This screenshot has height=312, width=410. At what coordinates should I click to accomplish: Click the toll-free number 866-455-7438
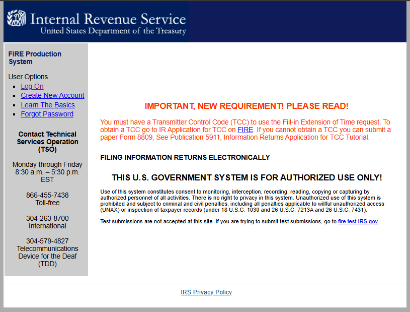[x=47, y=195]
